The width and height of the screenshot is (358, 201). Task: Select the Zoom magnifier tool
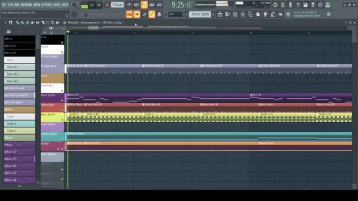pos(53,22)
